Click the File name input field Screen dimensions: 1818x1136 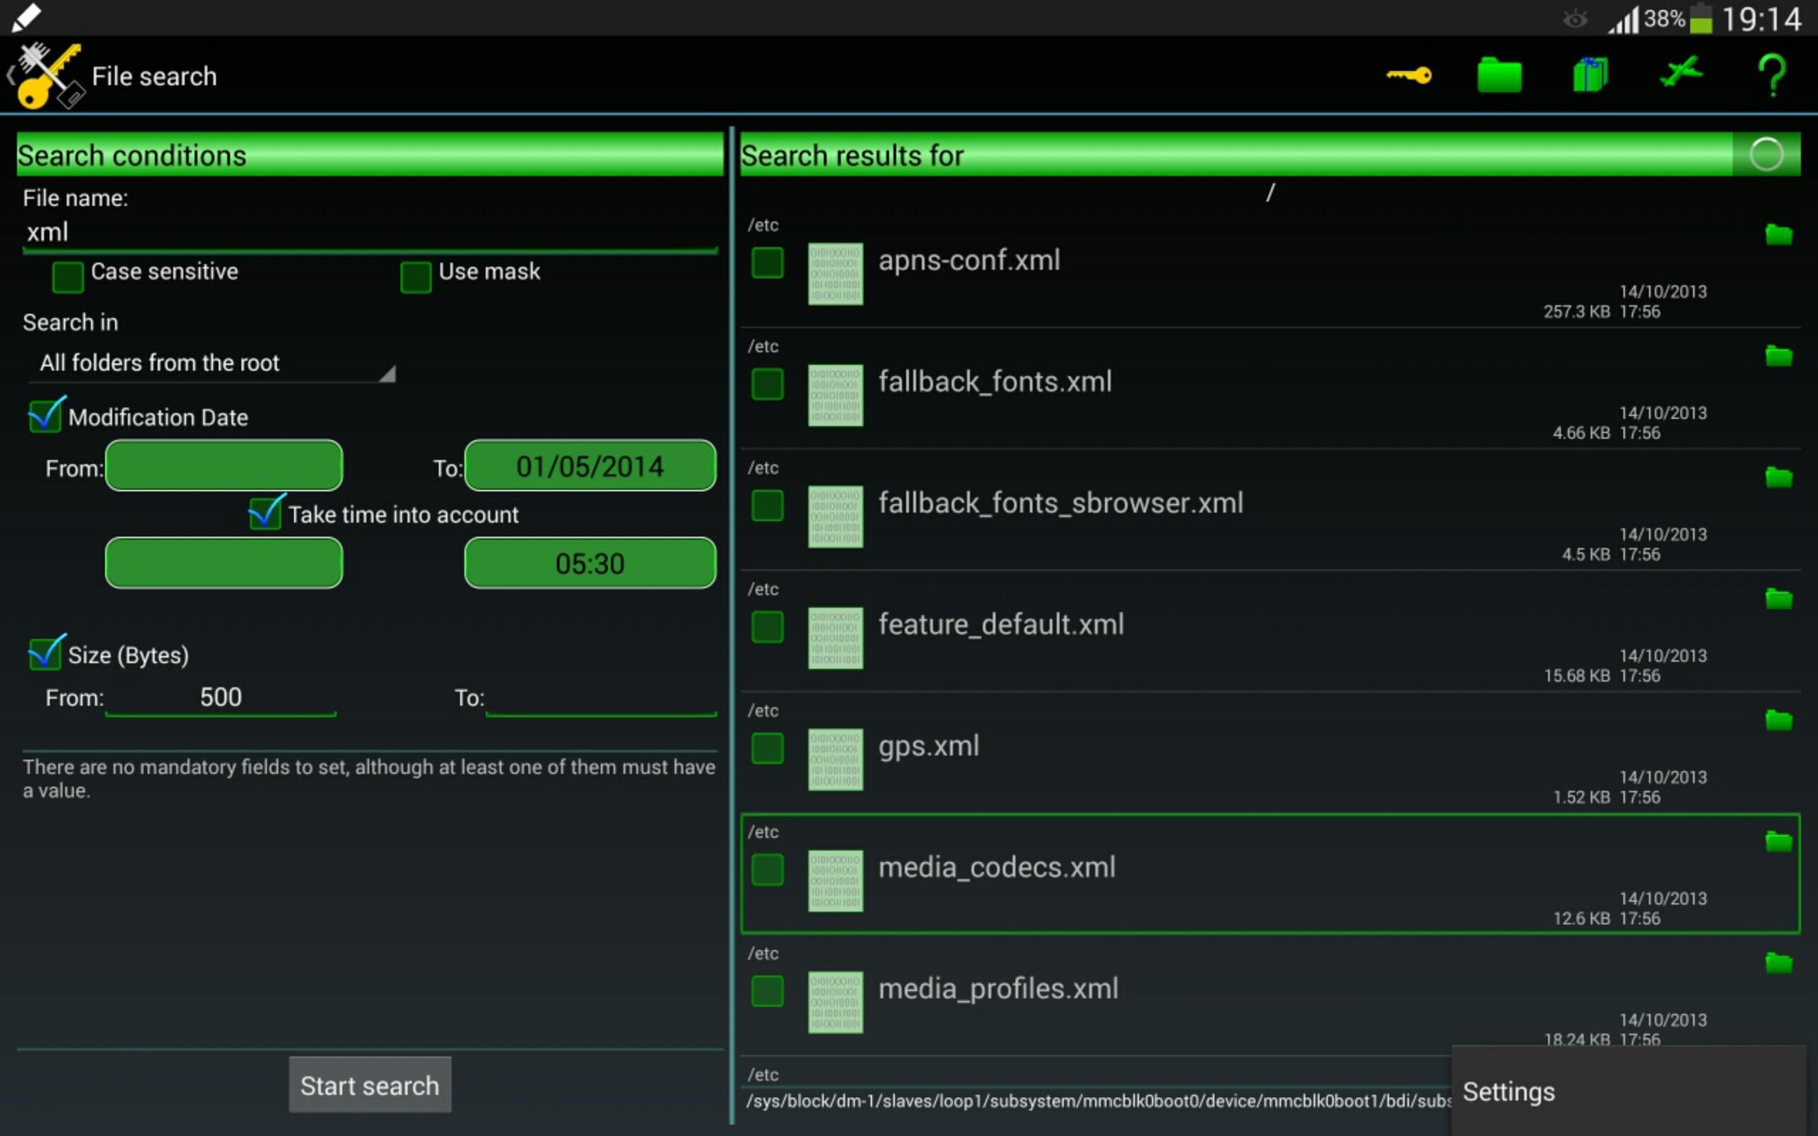[x=368, y=232]
